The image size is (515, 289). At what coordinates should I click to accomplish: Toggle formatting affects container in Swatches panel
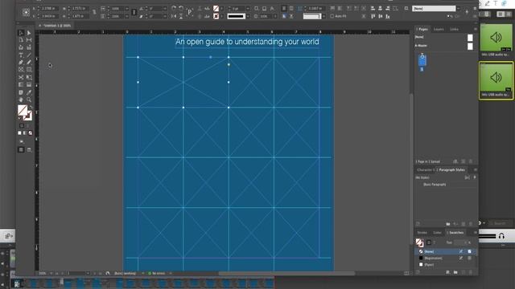click(x=429, y=242)
